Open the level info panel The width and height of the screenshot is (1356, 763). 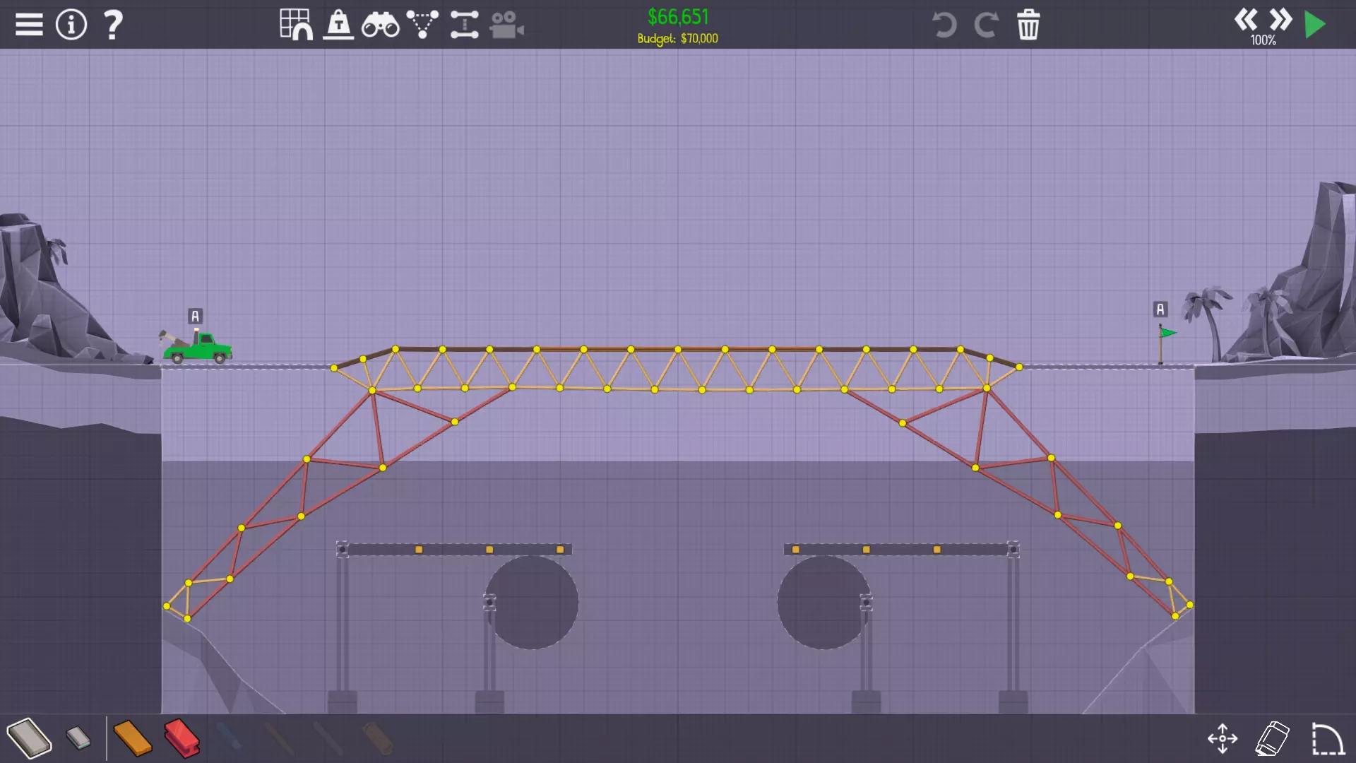click(x=71, y=25)
